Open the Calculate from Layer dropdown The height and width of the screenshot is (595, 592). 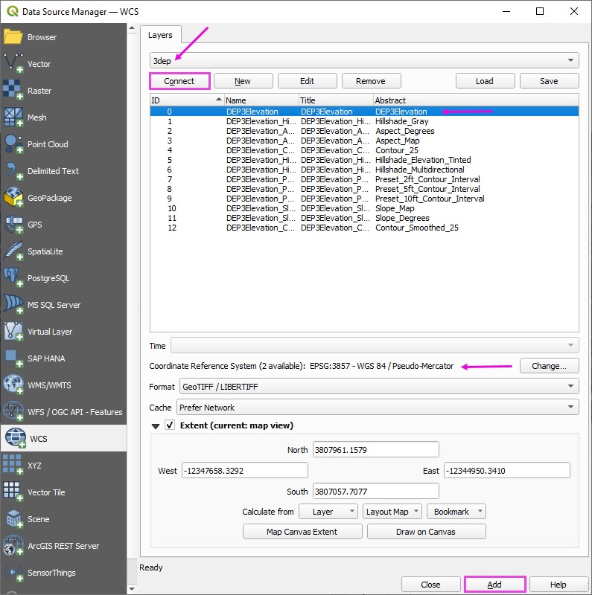click(x=328, y=512)
